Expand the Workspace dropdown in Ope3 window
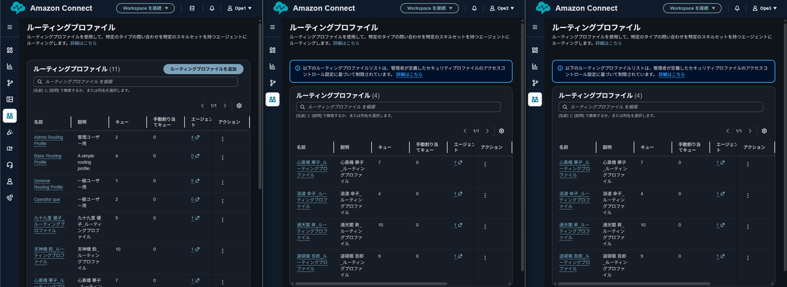Viewport: 787px width, 287px height. 692,9
